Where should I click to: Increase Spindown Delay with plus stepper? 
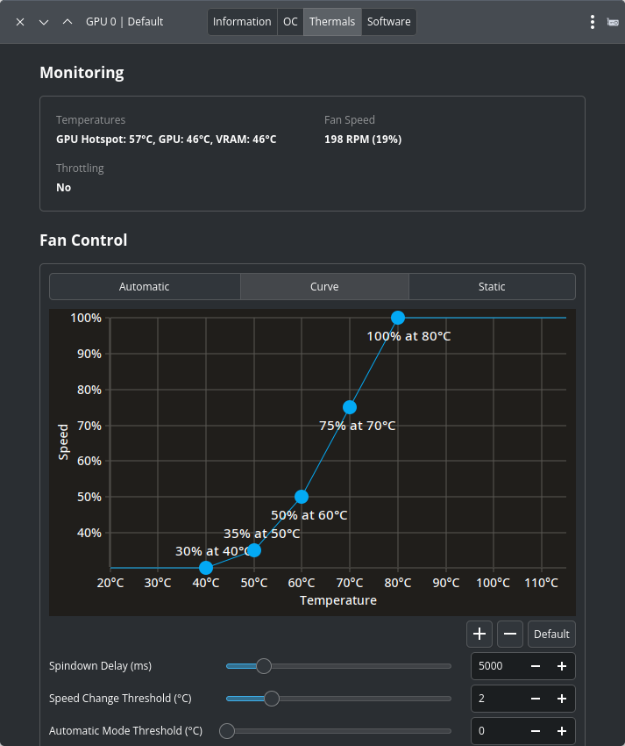[x=561, y=666]
